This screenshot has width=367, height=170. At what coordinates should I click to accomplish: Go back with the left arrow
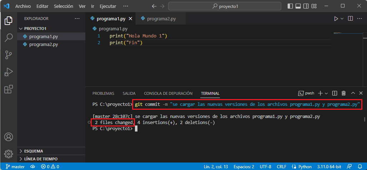pyautogui.click(x=154, y=6)
